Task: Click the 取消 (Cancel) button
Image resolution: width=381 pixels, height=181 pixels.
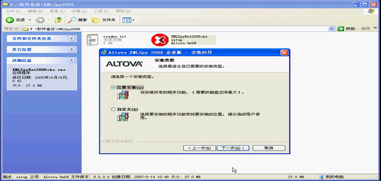Action: (x=269, y=148)
